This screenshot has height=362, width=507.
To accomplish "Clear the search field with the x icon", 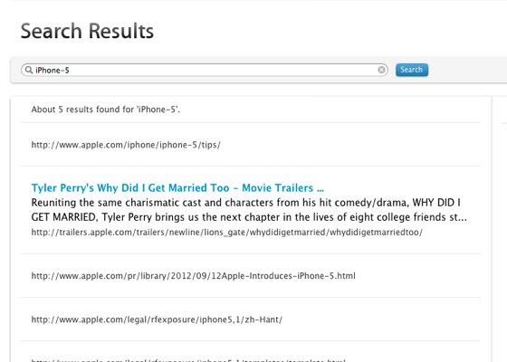I will coord(381,70).
